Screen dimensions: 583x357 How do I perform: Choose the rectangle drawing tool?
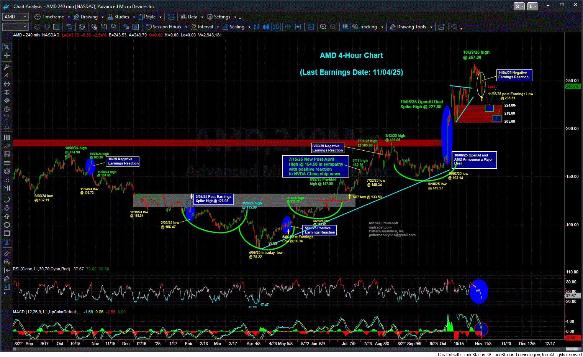tap(7, 233)
